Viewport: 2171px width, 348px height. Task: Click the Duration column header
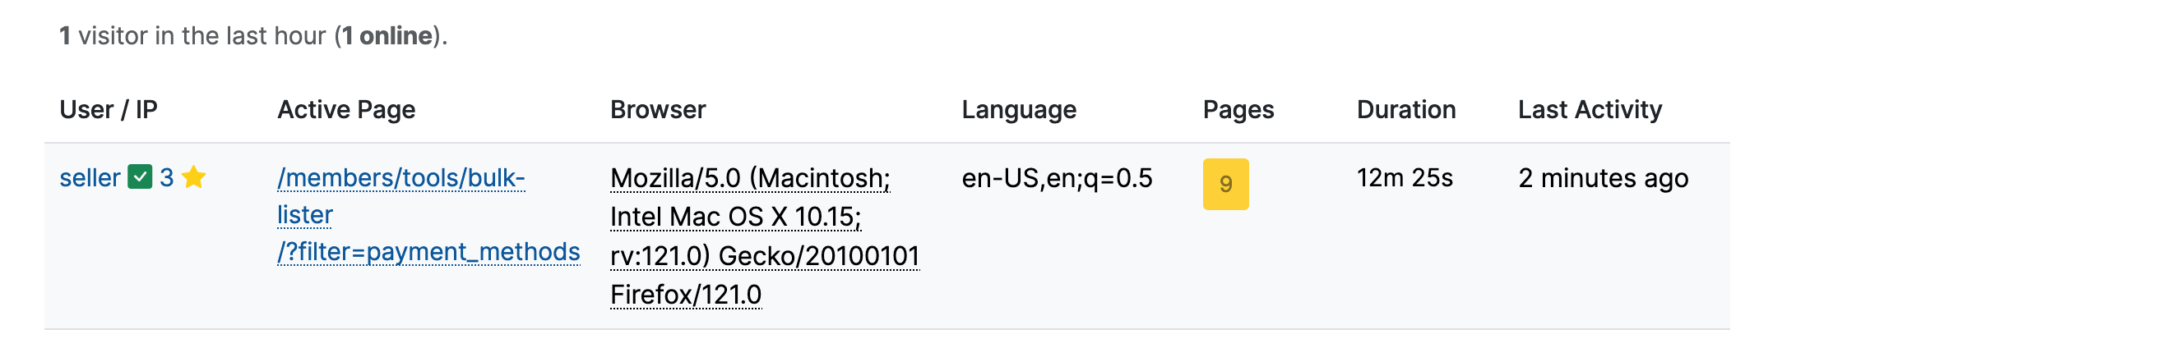click(1405, 110)
